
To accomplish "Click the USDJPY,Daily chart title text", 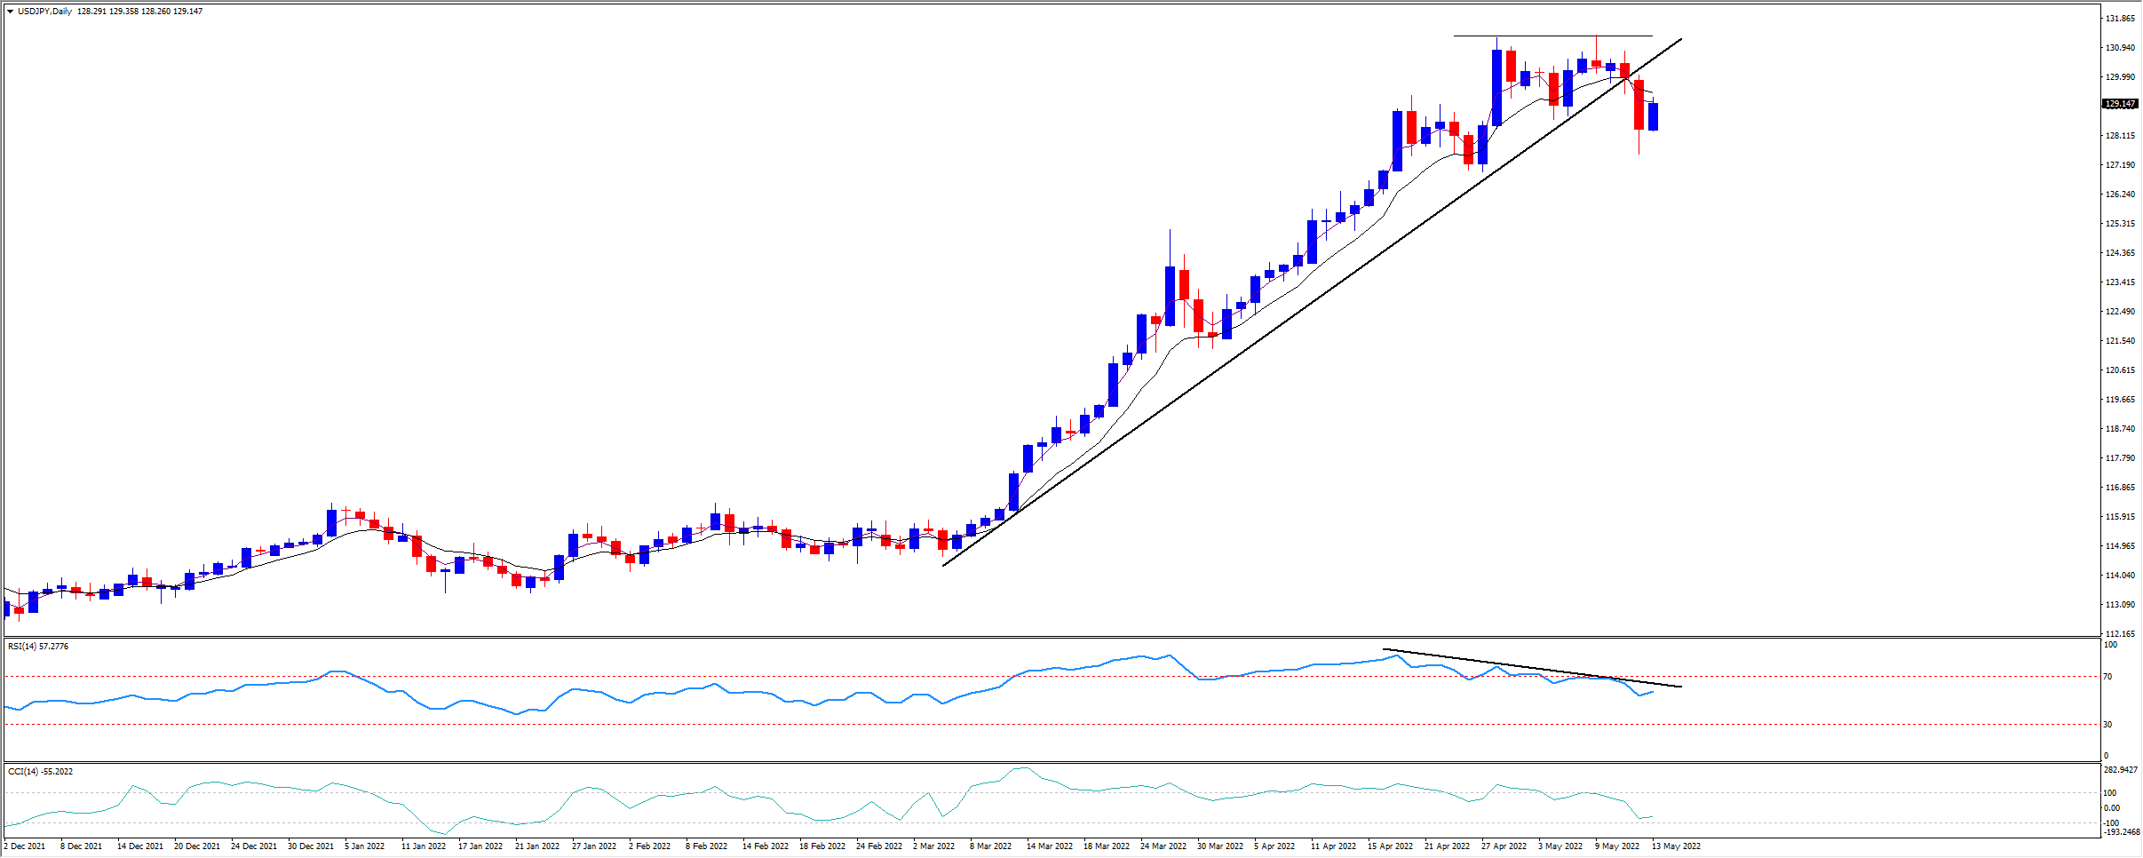I will click(x=44, y=12).
